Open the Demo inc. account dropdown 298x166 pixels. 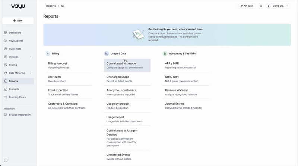click(278, 6)
